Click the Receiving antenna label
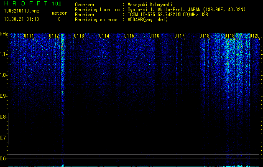Screen dimensions: 263x167 (96, 20)
